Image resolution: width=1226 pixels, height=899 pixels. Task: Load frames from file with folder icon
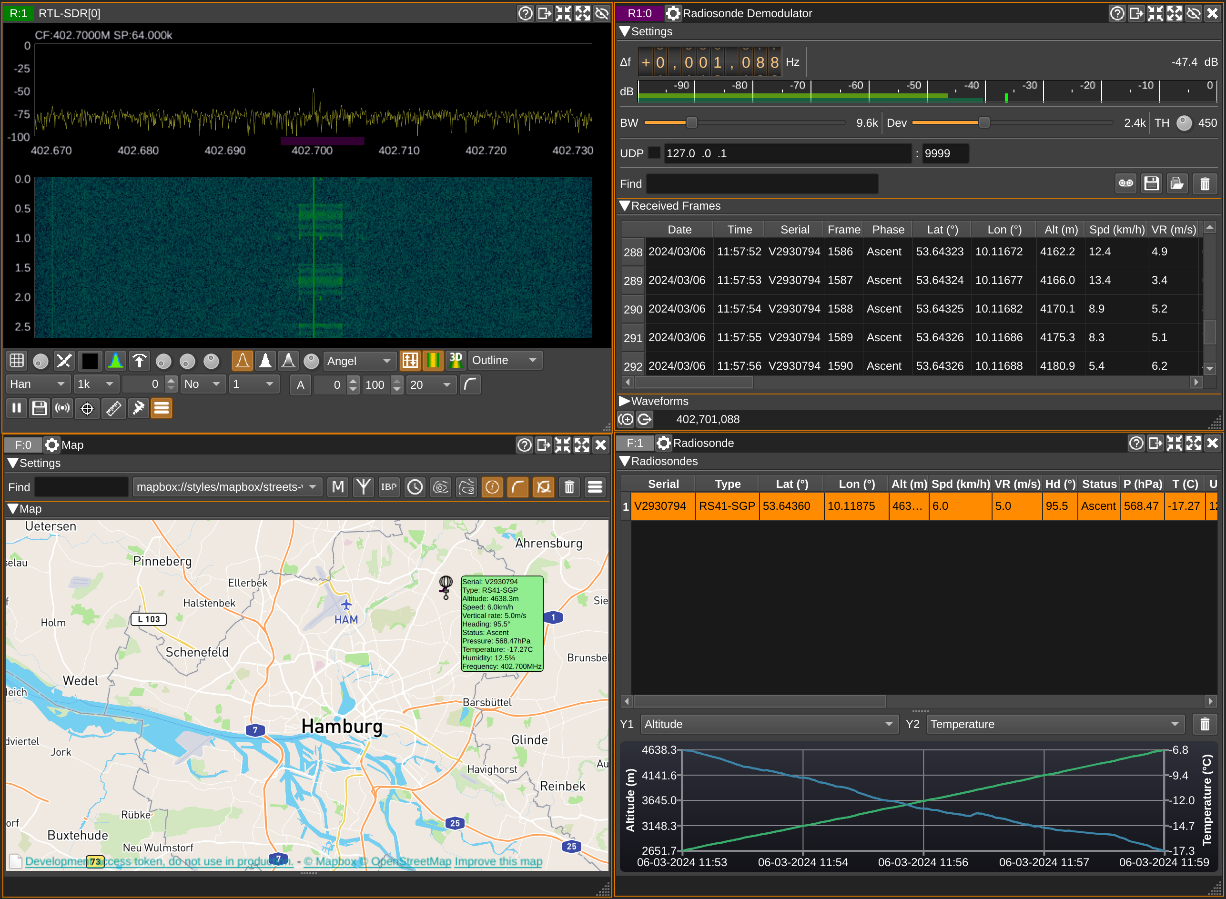pos(1177,183)
